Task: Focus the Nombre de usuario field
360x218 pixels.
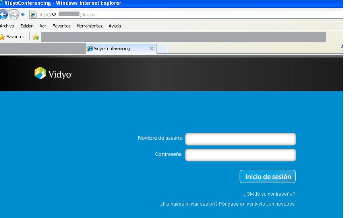Action: click(240, 139)
